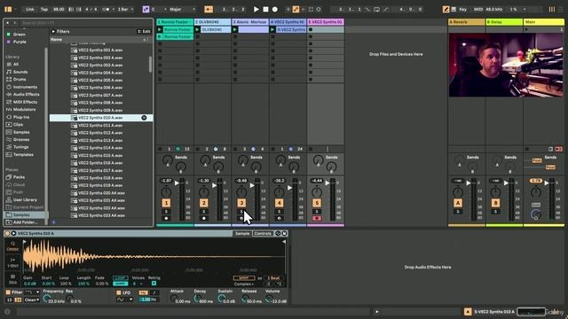
Task: Click the transport Play button
Action: click(256, 9)
